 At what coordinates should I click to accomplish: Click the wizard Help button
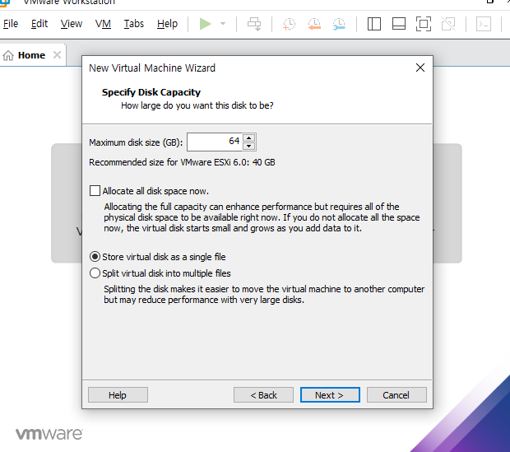(118, 395)
